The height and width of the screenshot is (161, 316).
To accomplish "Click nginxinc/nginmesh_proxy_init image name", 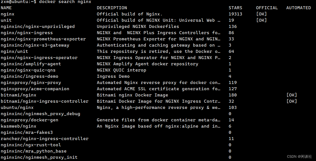I will point(39,157).
